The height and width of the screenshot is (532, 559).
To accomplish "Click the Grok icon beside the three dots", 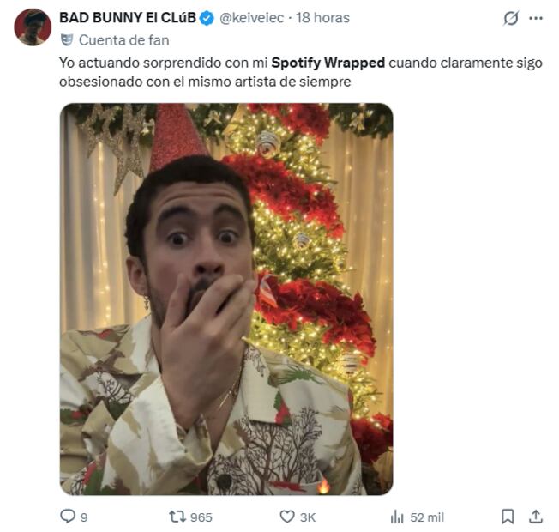I will (511, 18).
